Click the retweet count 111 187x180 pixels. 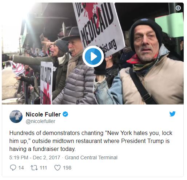pos(43,168)
